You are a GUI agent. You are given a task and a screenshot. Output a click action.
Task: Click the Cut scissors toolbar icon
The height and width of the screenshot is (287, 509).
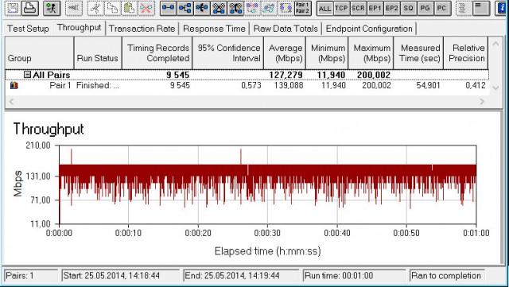pos(95,9)
